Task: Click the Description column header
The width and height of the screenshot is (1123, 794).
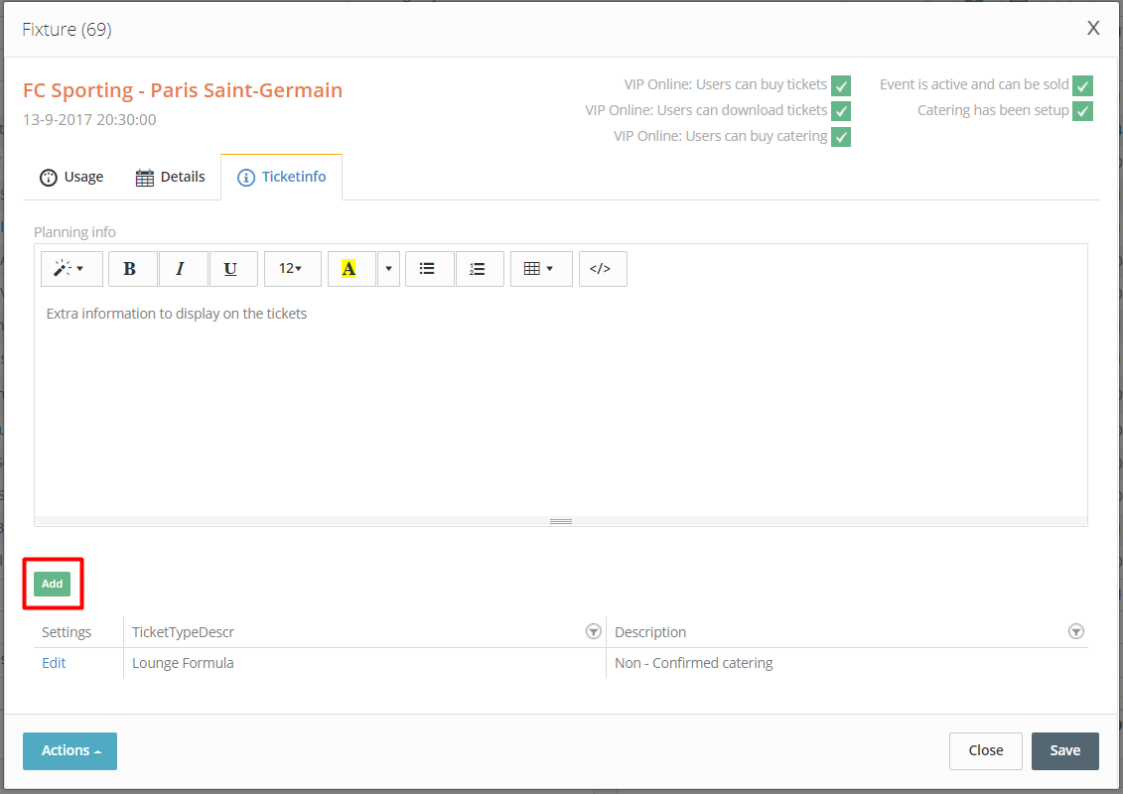Action: click(x=650, y=632)
